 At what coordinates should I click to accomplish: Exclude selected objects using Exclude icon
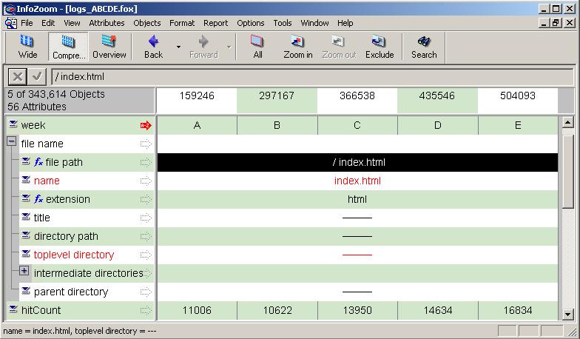pyautogui.click(x=380, y=46)
